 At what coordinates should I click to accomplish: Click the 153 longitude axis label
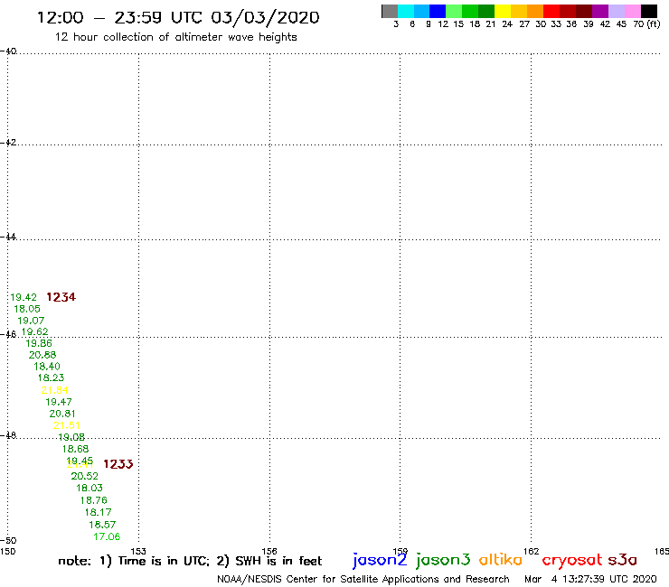click(138, 552)
